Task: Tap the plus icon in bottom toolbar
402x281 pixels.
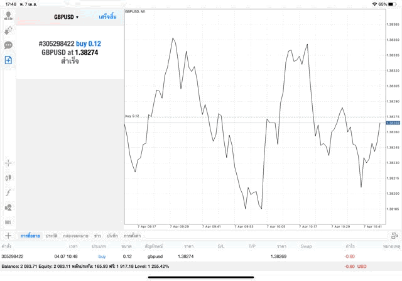Action: coord(8,236)
